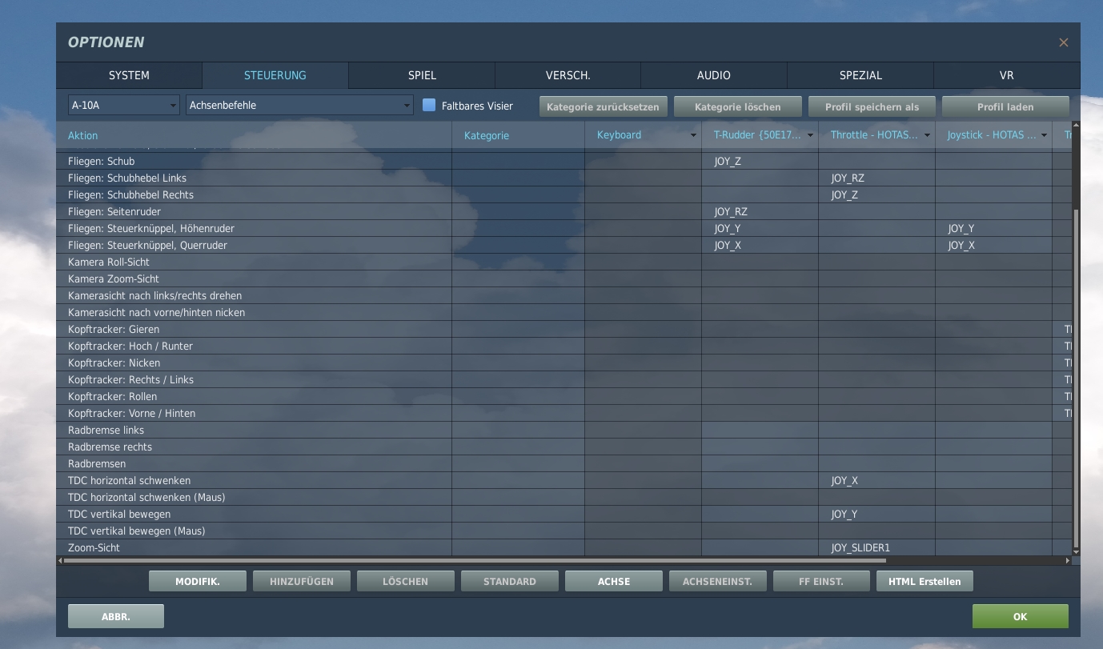The height and width of the screenshot is (649, 1103).
Task: Click the green OK button
Action: pos(1020,616)
